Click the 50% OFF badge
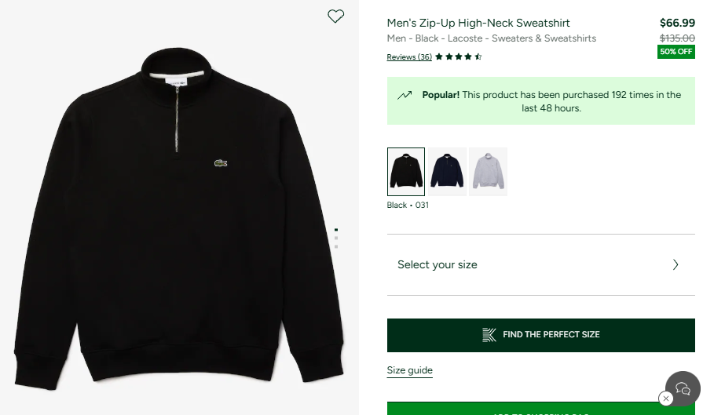Screen dimensions: 703x415 coord(676,52)
